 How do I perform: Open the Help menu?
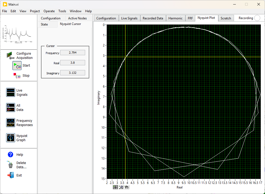click(88, 11)
